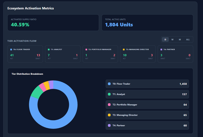This screenshot has height=137, width=203.
Task: Click the T3: Managing Director card title
Action: (137, 50)
